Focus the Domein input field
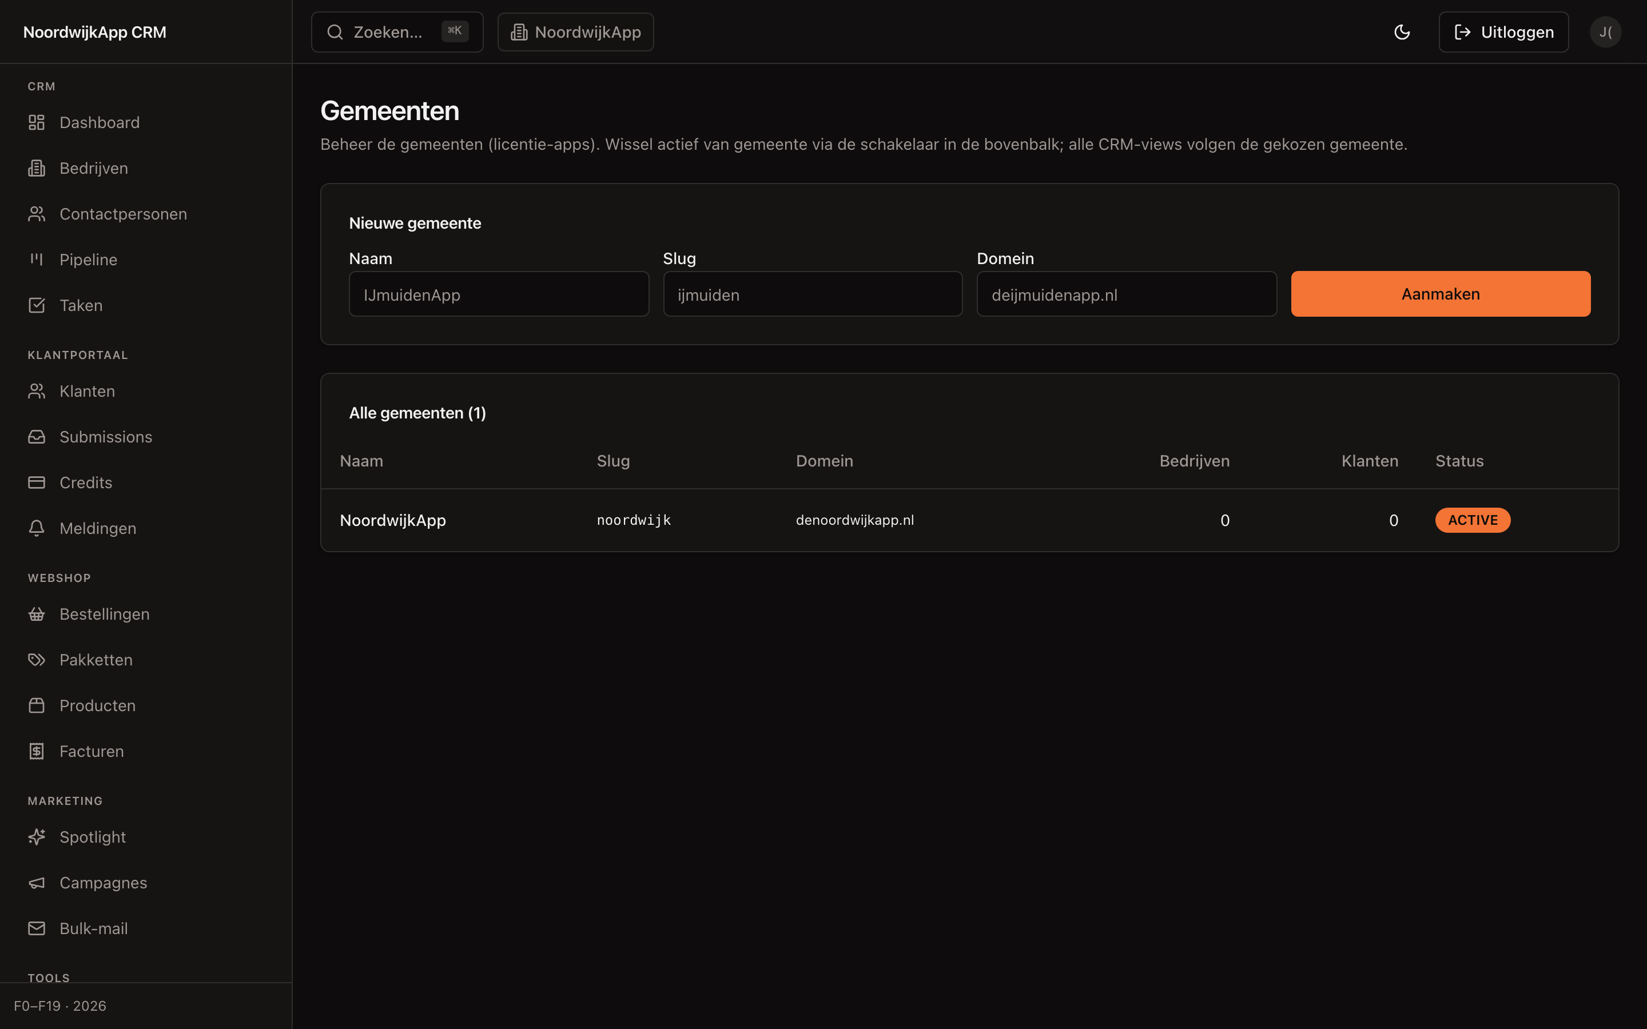 pos(1127,294)
